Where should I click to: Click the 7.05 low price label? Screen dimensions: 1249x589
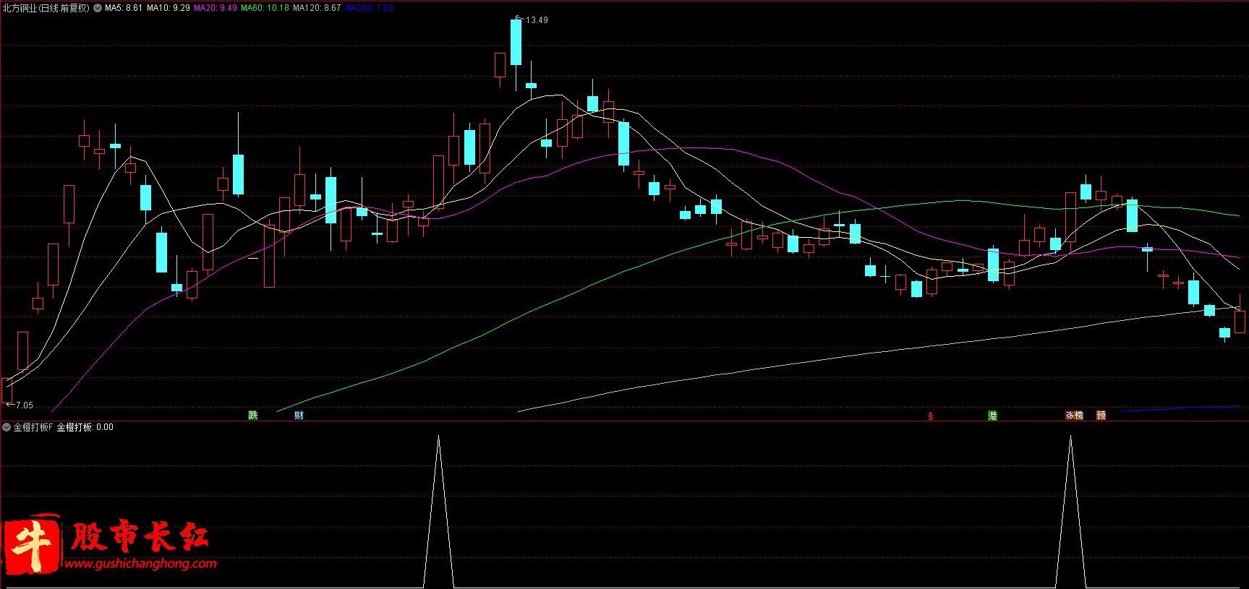[25, 405]
